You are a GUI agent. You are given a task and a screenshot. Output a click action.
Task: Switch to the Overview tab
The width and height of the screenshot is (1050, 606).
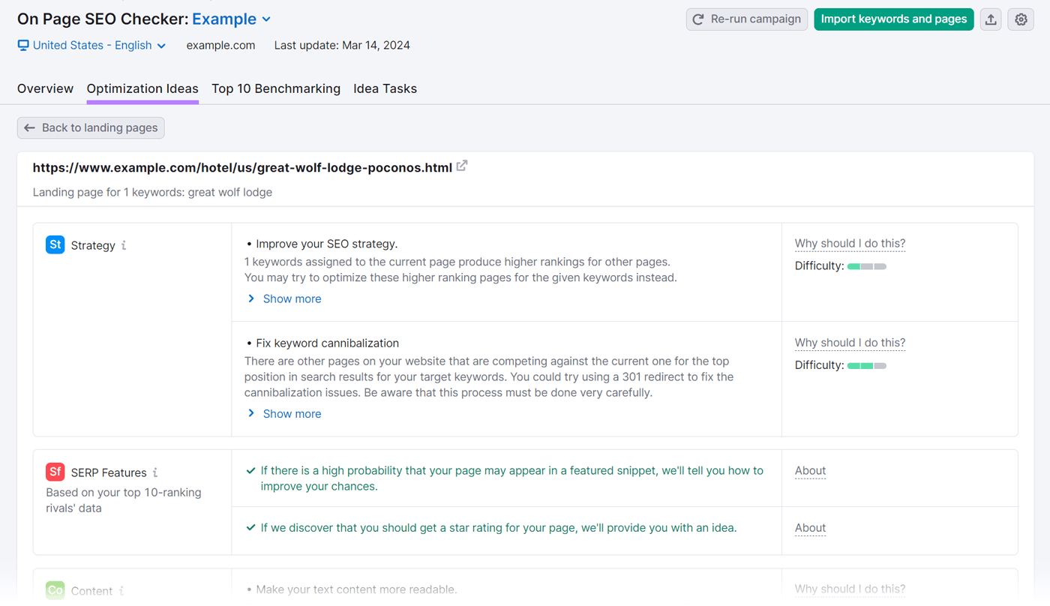pos(45,88)
